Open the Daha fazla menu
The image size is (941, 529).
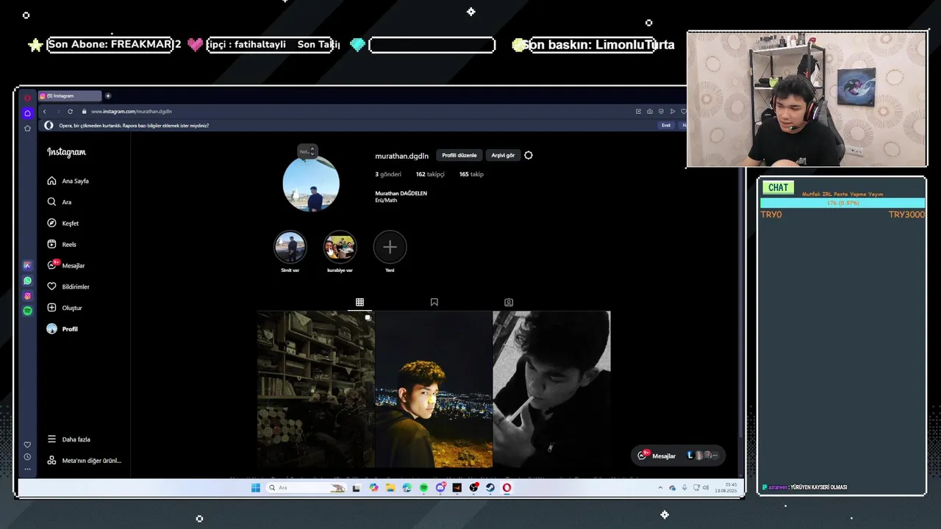(x=76, y=439)
